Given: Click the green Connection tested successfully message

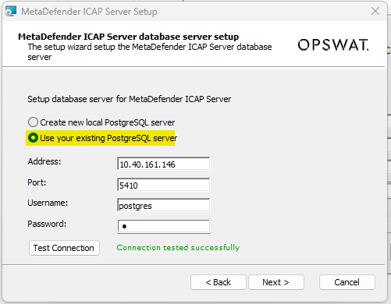Looking at the screenshot, I should coord(178,247).
